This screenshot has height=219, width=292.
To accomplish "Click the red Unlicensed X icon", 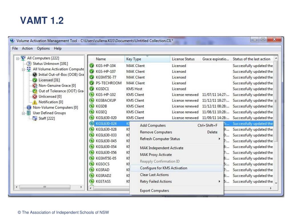I will click(35, 96).
